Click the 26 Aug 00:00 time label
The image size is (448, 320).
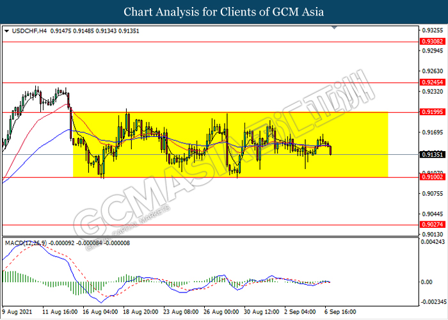221,312
